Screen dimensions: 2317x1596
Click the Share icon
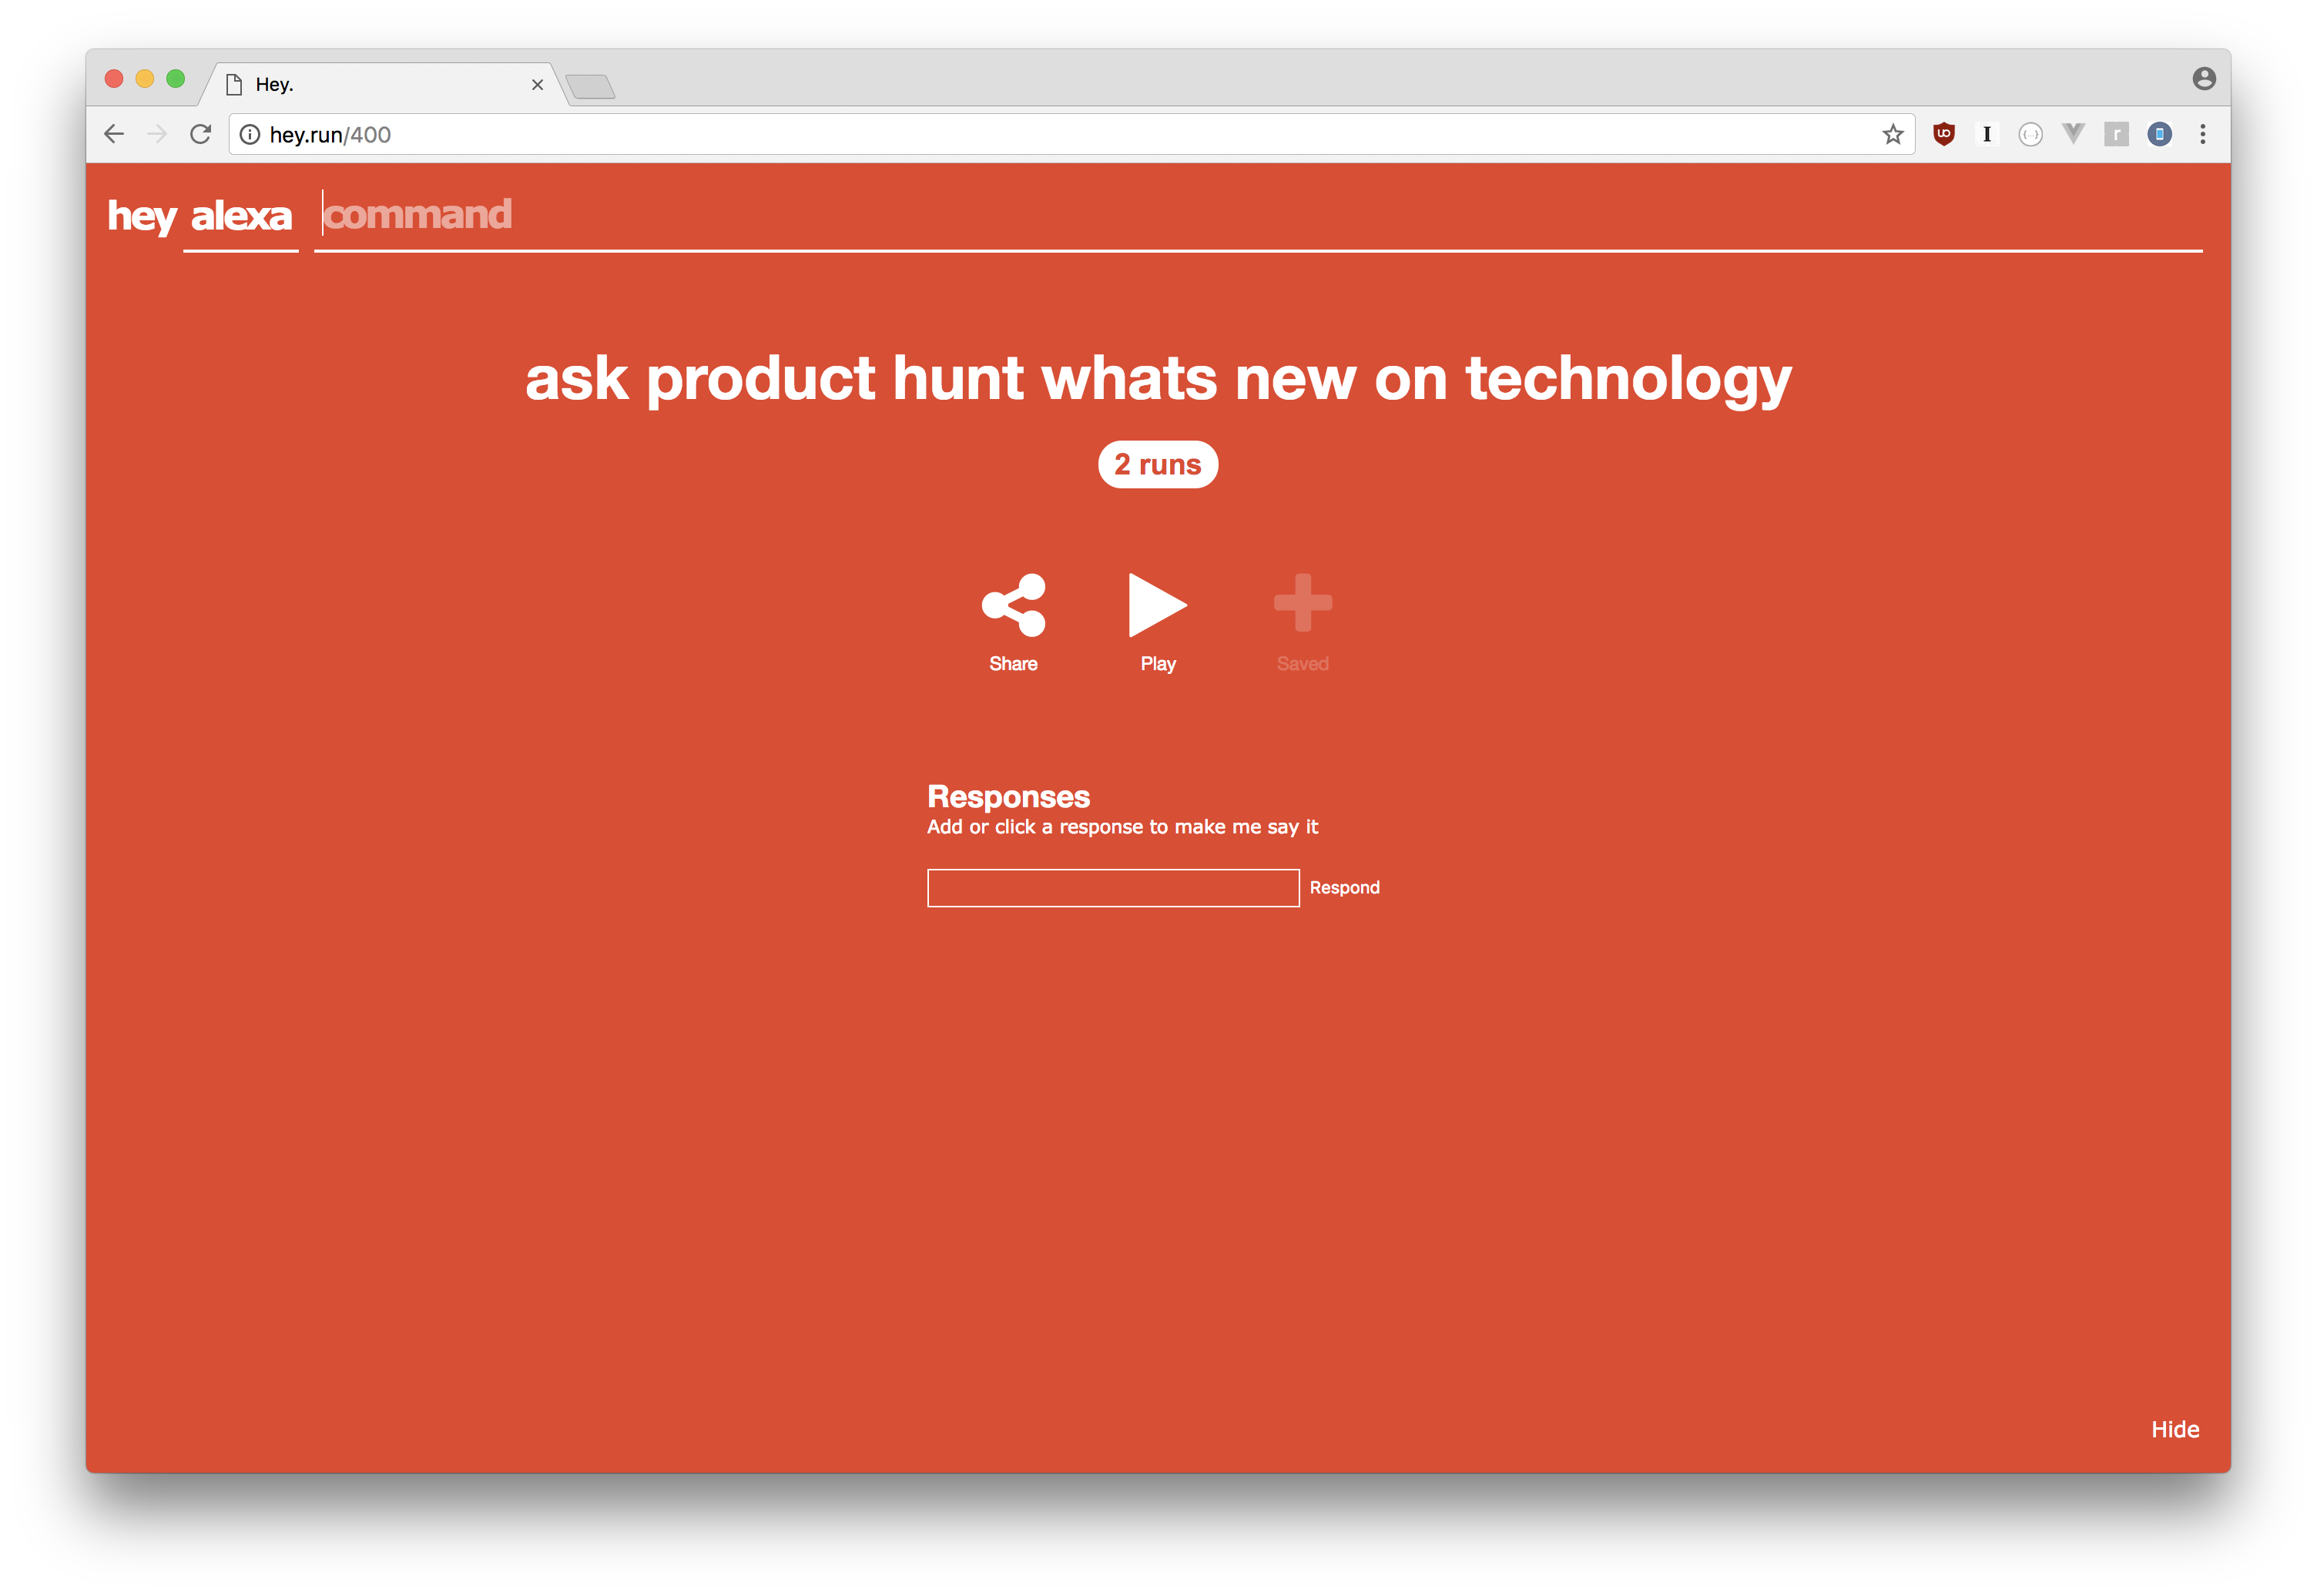coord(1013,605)
